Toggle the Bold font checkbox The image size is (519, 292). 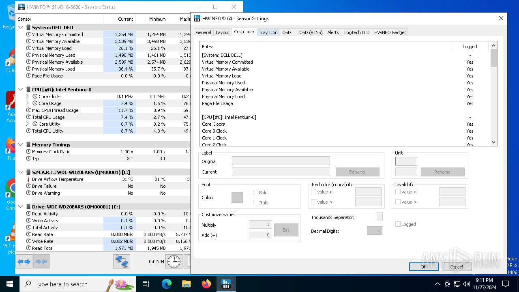[x=255, y=193]
